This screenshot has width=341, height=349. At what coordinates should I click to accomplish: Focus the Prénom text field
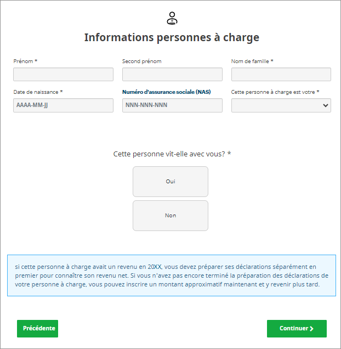tap(63, 75)
